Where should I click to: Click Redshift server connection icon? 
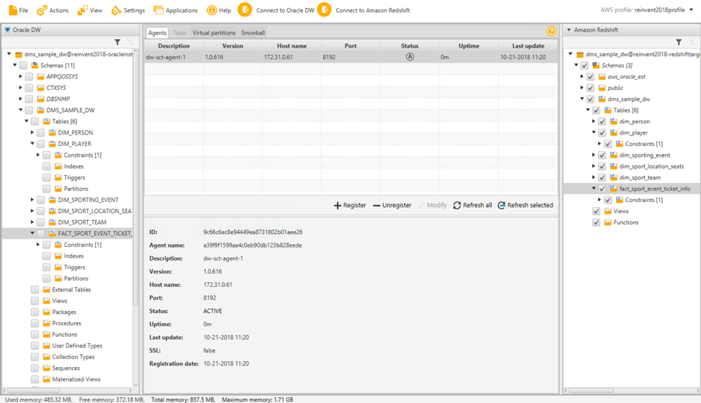(580, 55)
